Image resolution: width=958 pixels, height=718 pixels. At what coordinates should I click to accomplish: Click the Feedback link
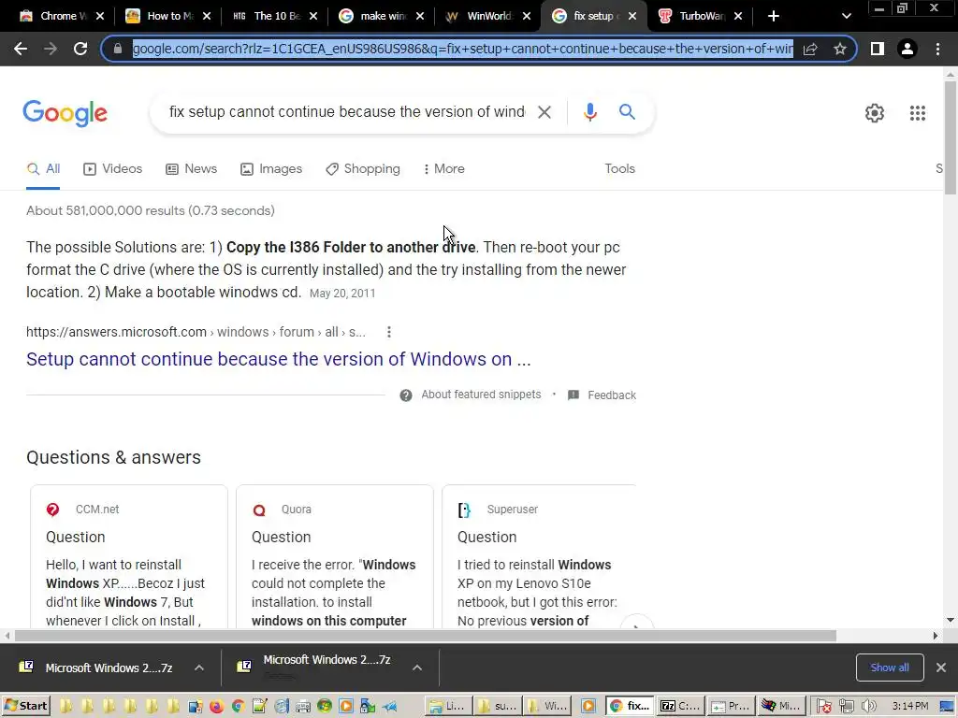612,395
